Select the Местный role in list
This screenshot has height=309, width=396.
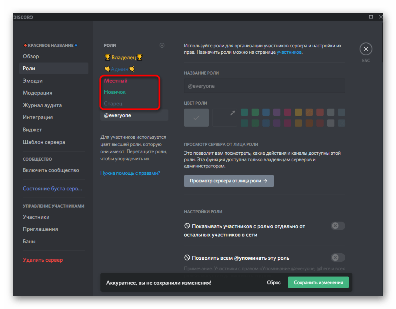tap(116, 81)
